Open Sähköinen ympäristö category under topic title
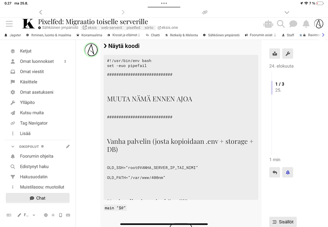 [x=58, y=28]
